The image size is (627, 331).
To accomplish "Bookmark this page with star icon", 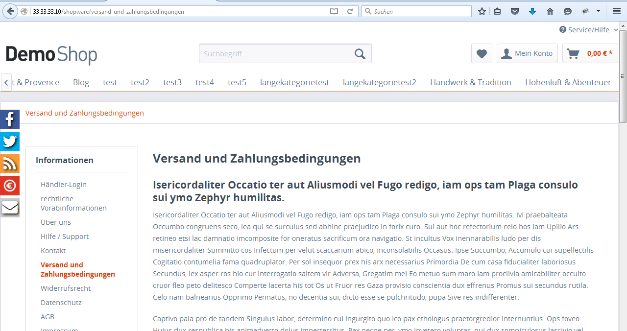I will (482, 11).
